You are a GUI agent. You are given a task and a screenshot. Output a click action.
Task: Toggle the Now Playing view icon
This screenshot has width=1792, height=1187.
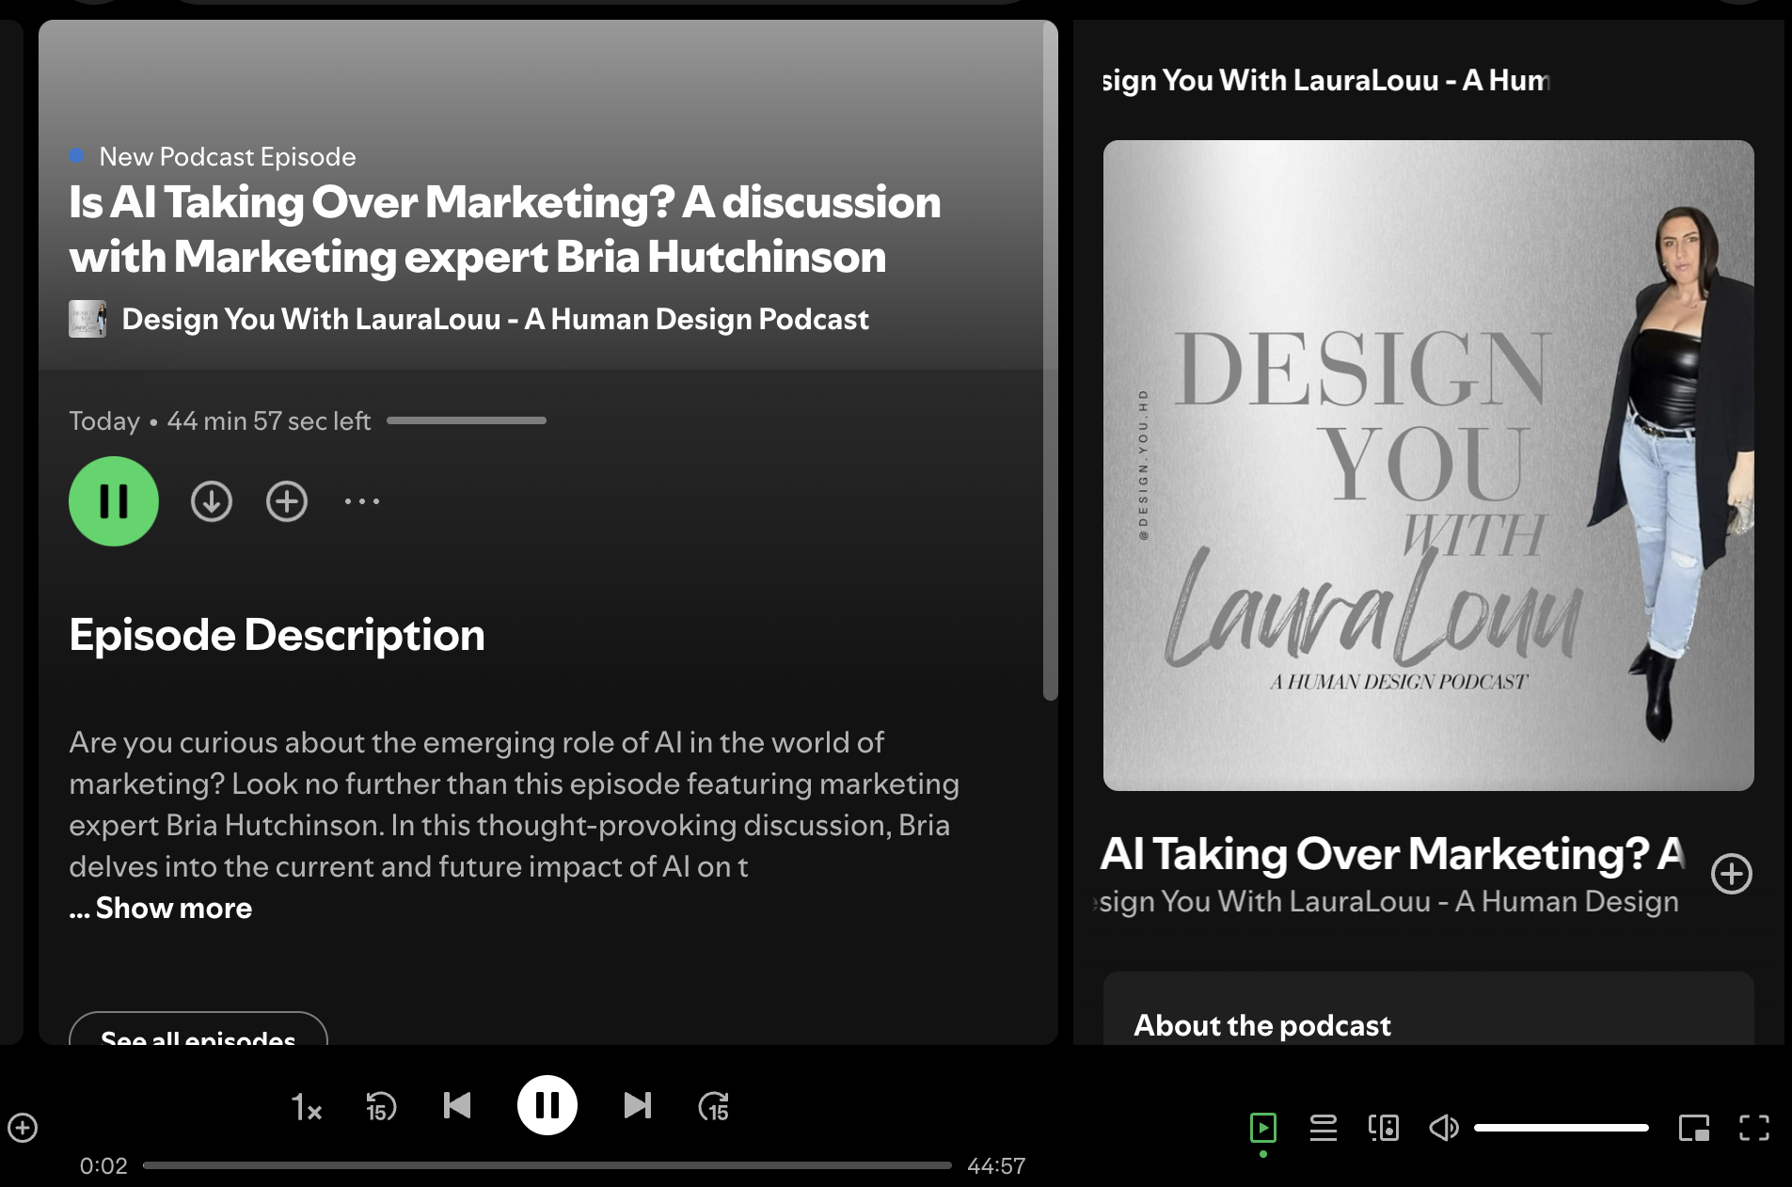[x=1263, y=1127]
